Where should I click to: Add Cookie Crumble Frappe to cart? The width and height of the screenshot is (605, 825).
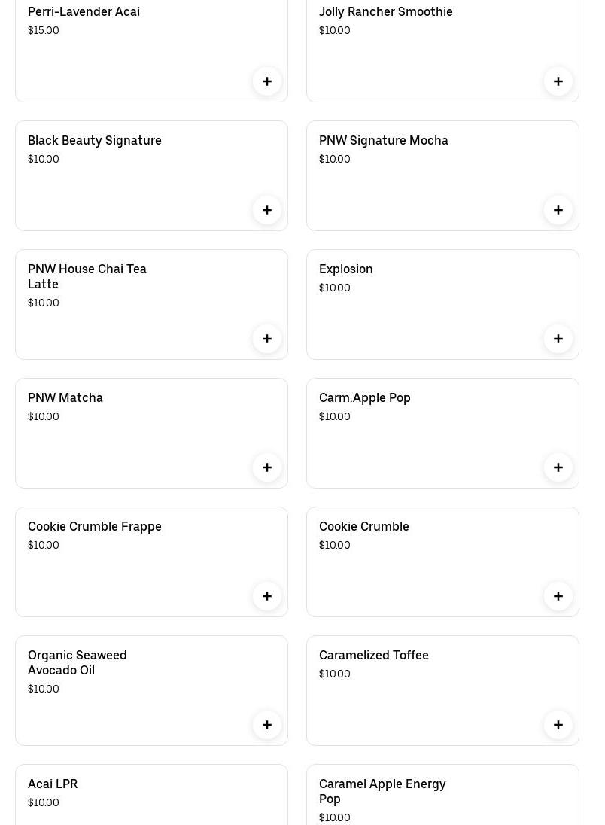[x=267, y=596]
